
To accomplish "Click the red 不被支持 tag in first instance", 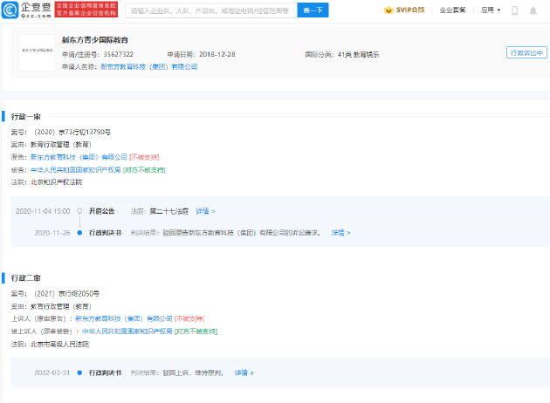I will point(144,157).
